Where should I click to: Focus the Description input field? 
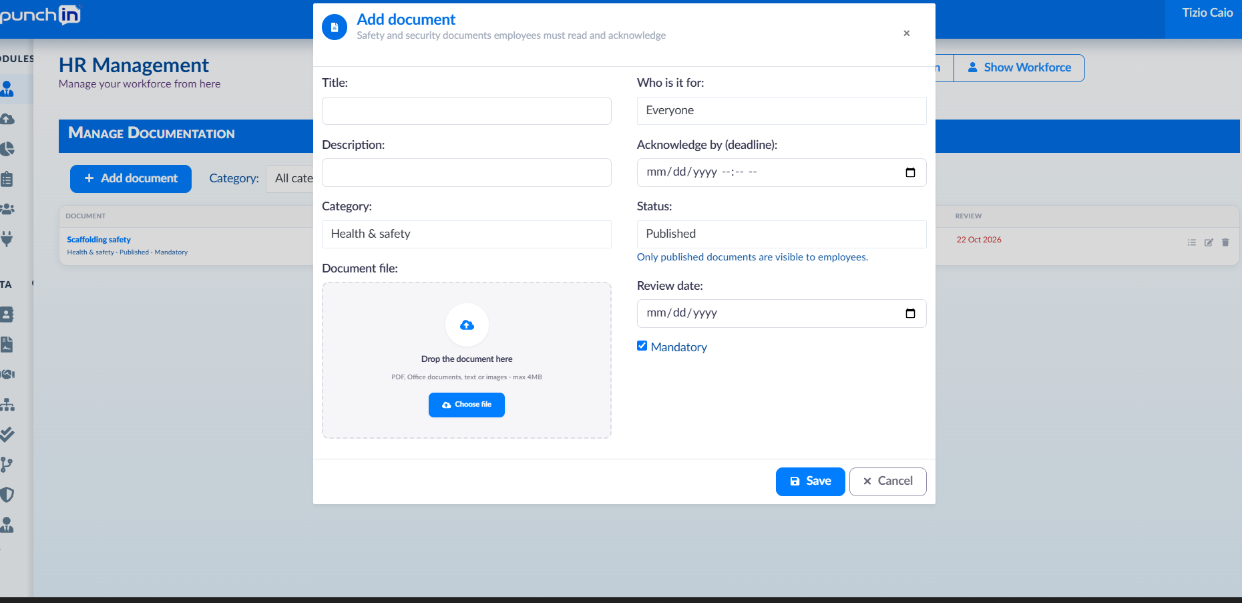(x=466, y=172)
